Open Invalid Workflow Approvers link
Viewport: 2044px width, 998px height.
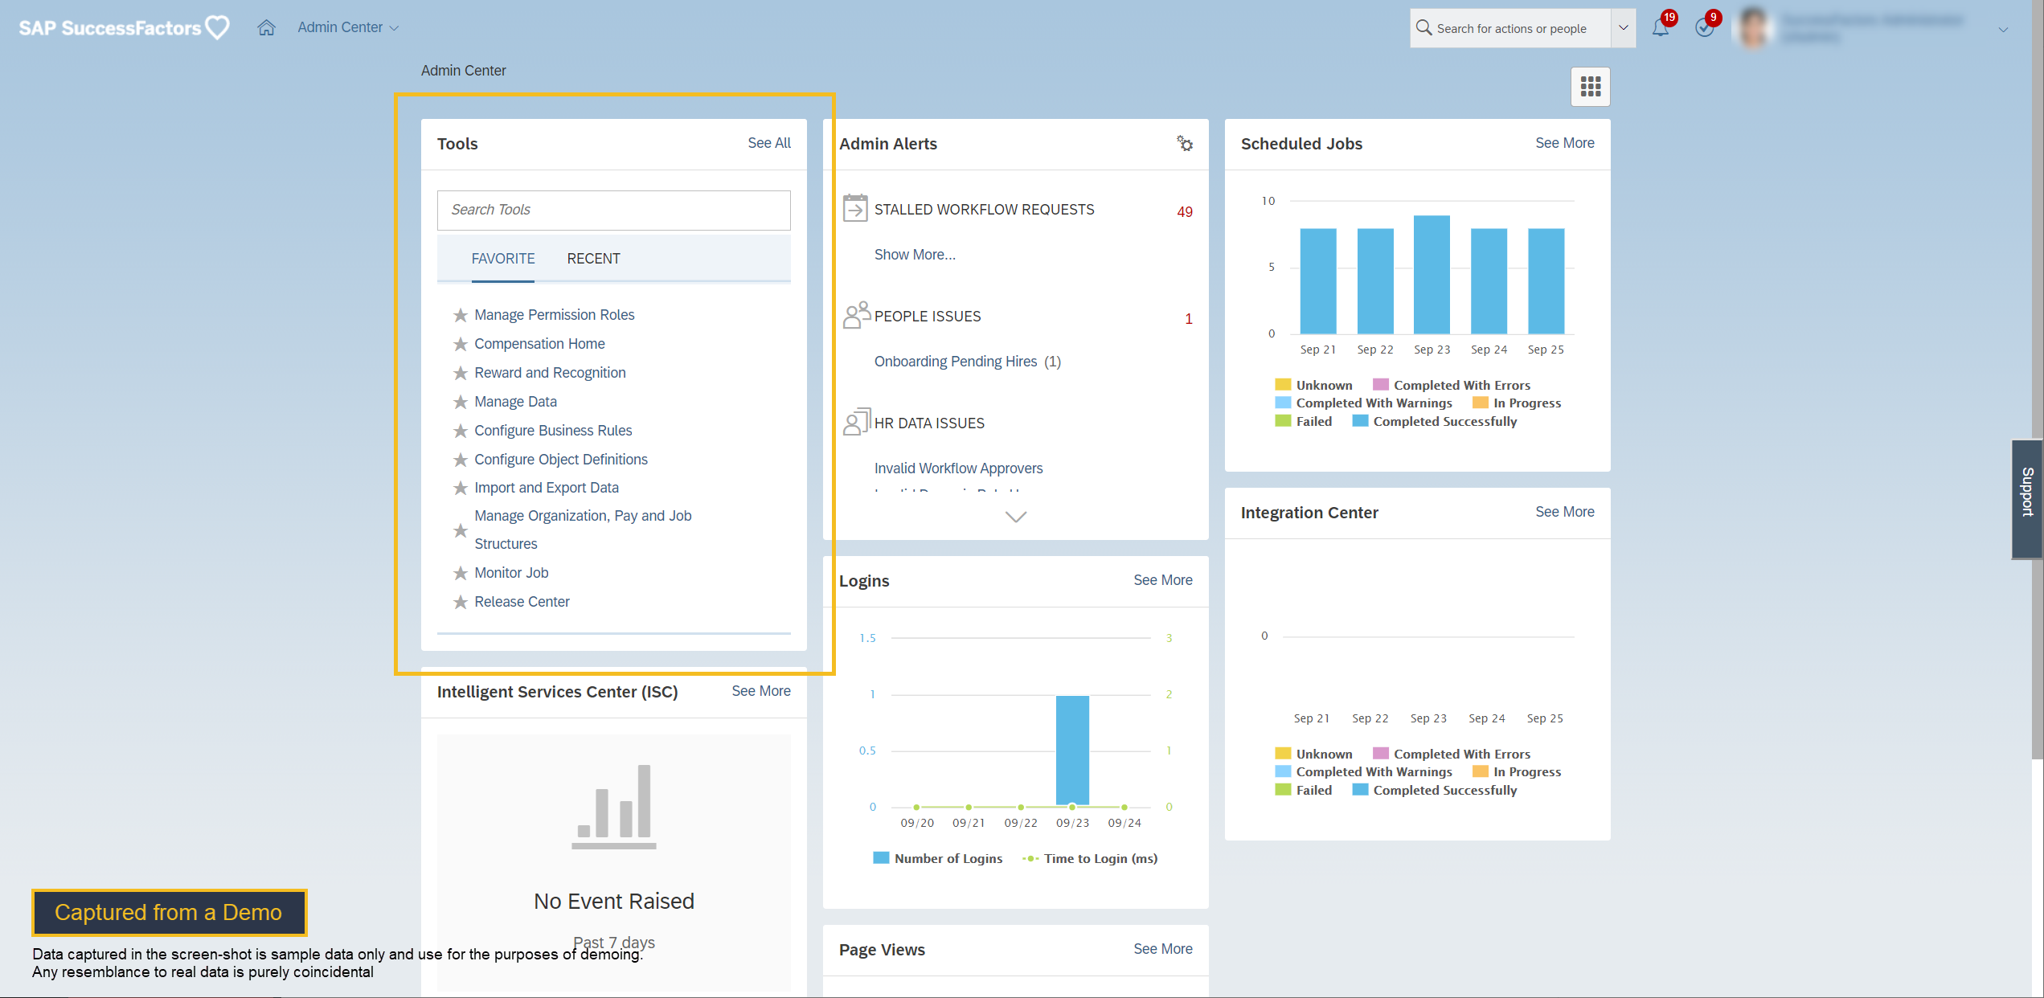tap(958, 468)
